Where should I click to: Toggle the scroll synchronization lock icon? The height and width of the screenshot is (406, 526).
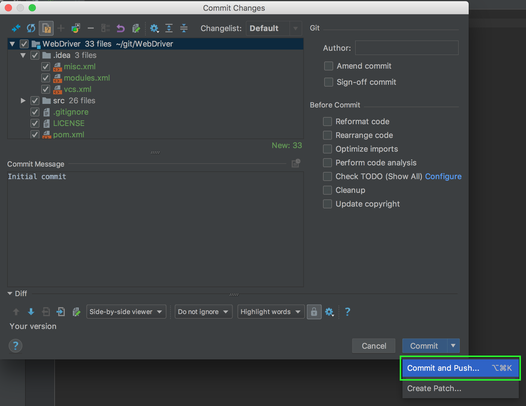(x=314, y=312)
